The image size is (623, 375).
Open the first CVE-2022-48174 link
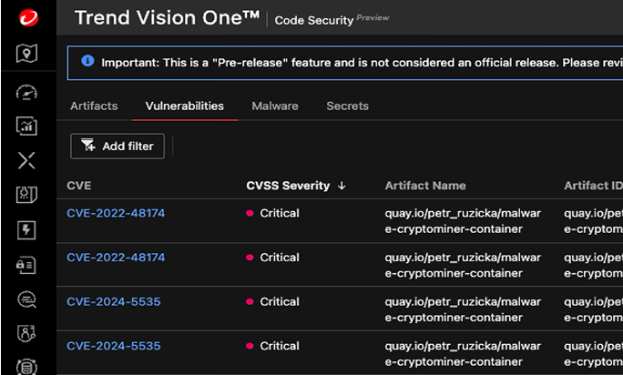pyautogui.click(x=116, y=213)
